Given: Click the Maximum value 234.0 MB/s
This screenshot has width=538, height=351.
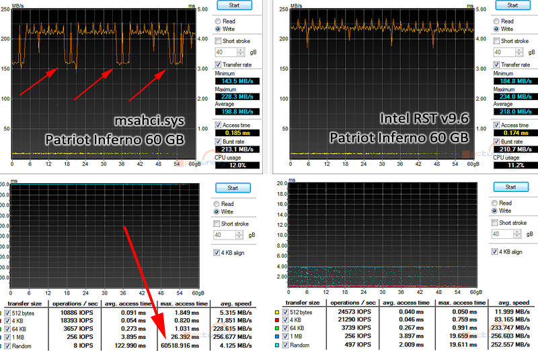Looking at the screenshot, I should 516,97.
